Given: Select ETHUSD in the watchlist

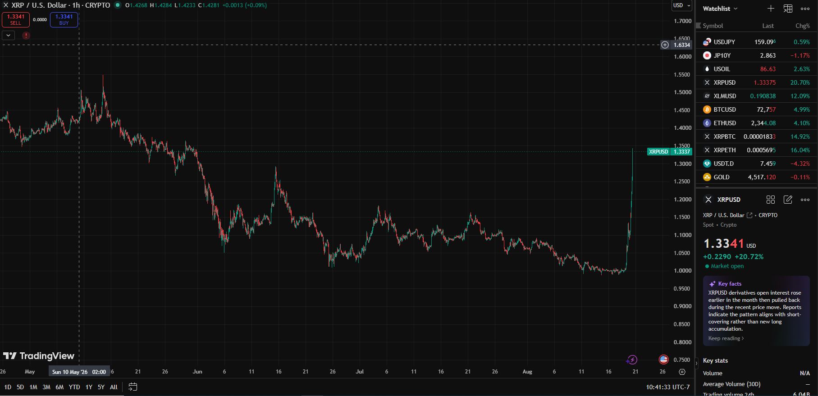Looking at the screenshot, I should click(757, 123).
